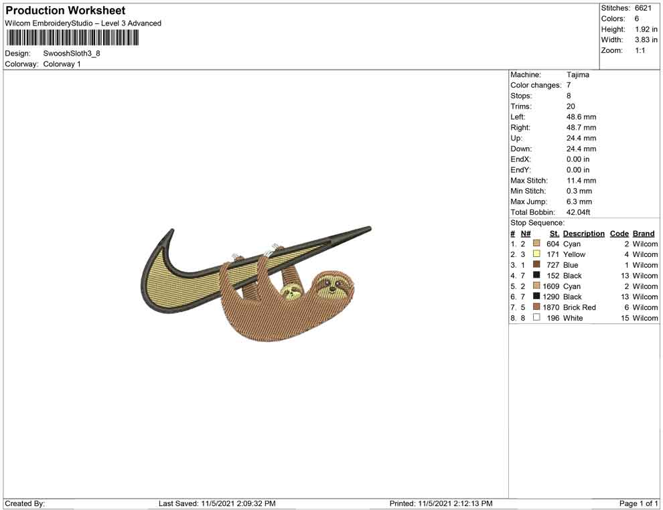Viewport: 663px width, 510px height.
Task: Click the Up value 24.4 mm
Action: point(581,138)
